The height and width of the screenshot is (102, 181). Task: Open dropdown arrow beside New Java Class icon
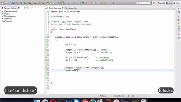tap(45, 3)
